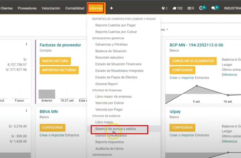
Task: Click Configurar on the Izipay card
Action: (x=182, y=127)
